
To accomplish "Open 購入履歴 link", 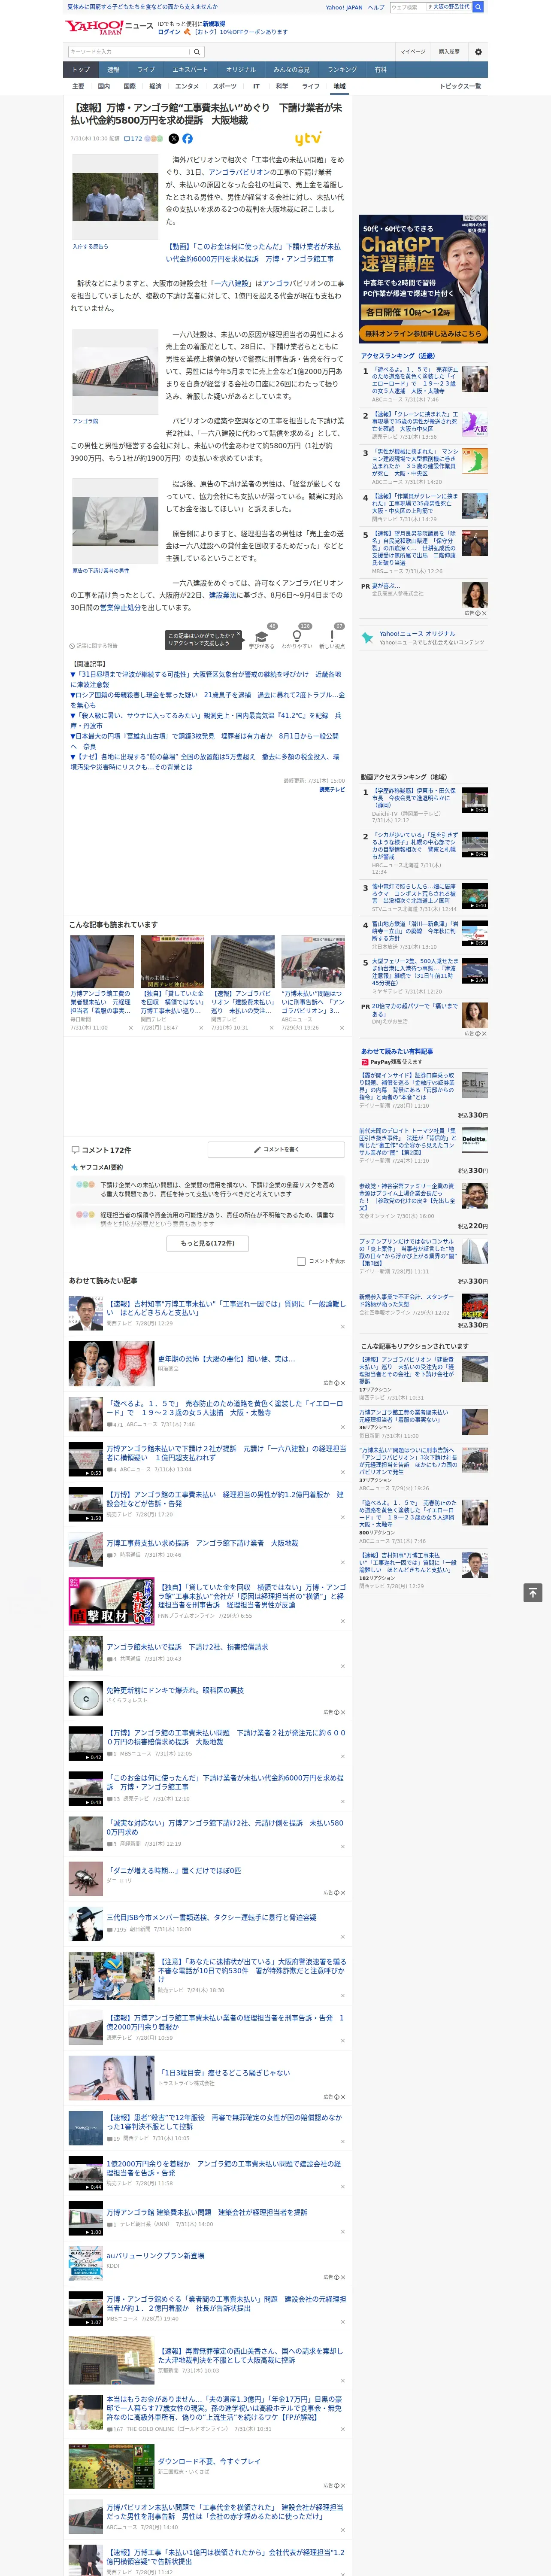I will point(449,51).
